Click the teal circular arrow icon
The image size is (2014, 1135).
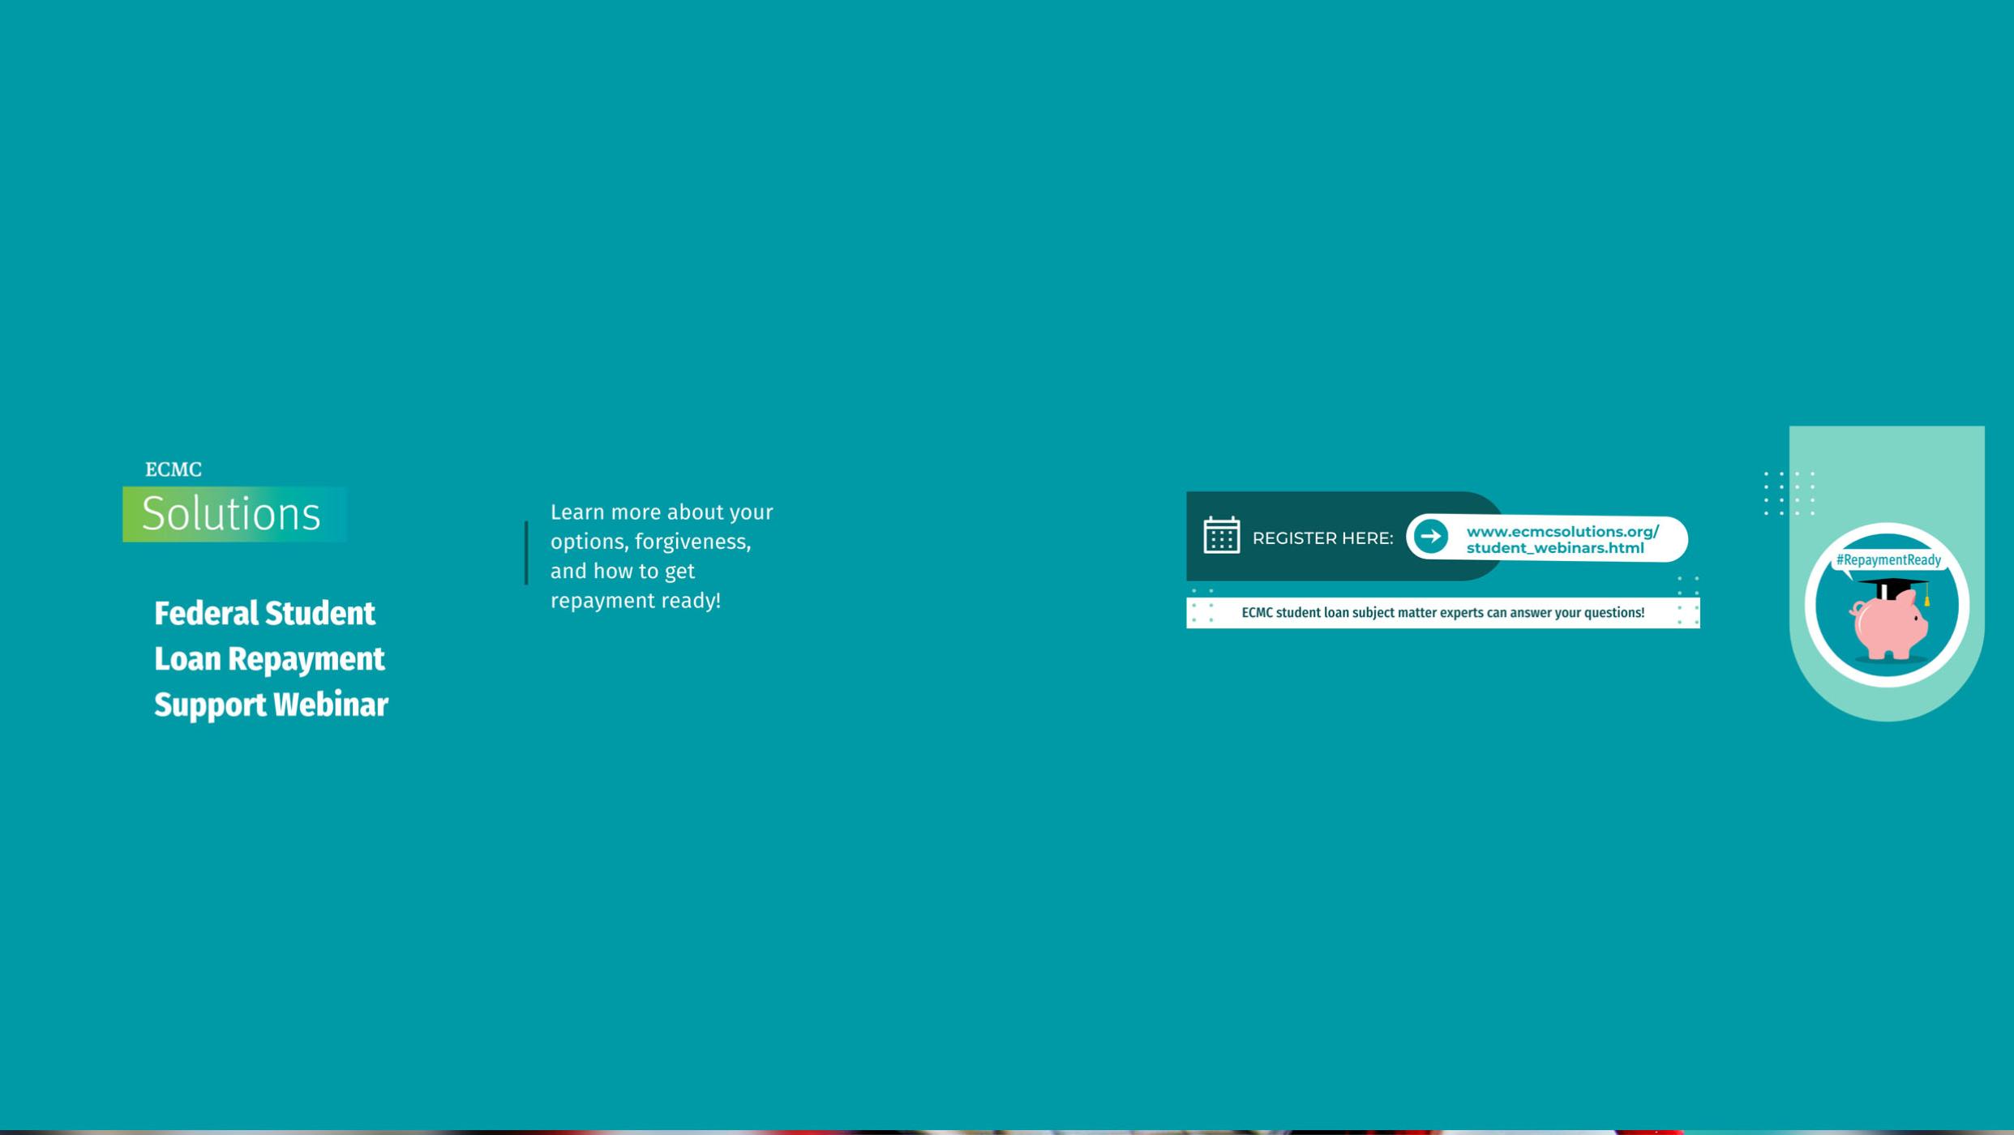1431,537
